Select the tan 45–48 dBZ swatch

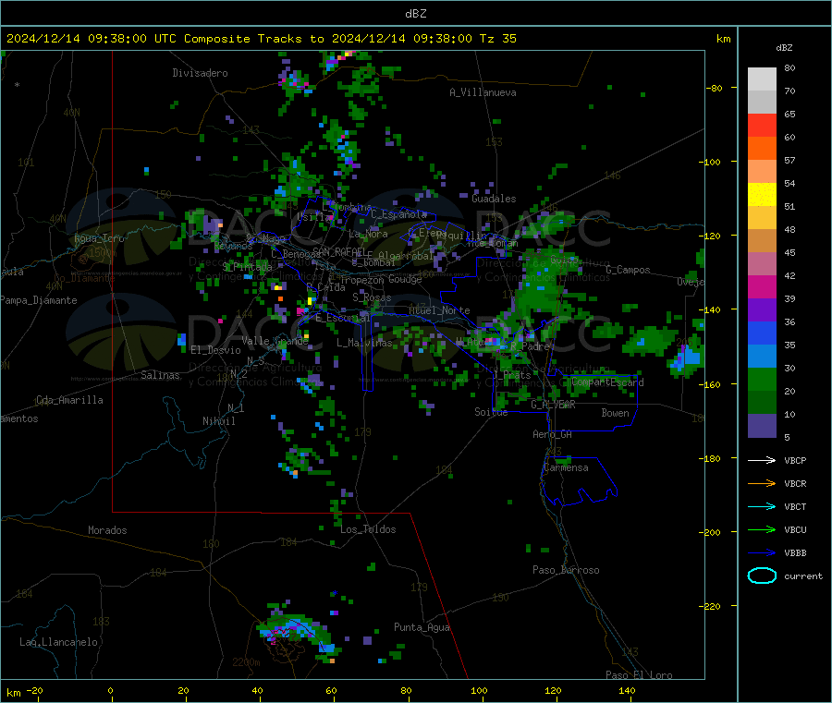click(x=762, y=241)
